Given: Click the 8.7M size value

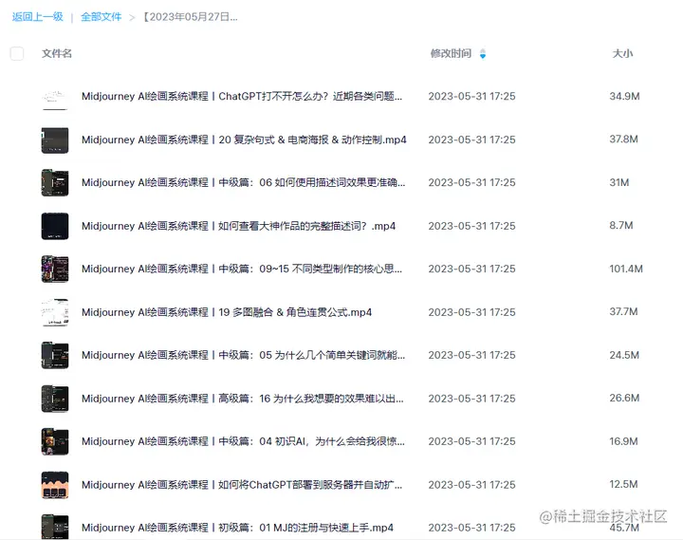Looking at the screenshot, I should tap(621, 225).
